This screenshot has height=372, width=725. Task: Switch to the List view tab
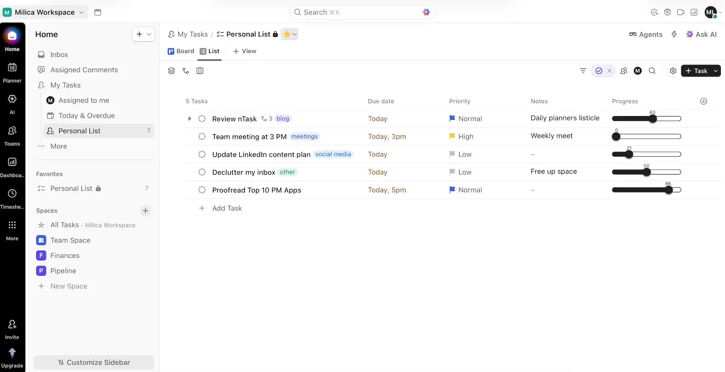click(x=210, y=51)
